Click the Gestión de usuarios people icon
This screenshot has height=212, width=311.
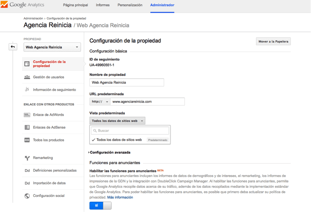pyautogui.click(x=27, y=77)
